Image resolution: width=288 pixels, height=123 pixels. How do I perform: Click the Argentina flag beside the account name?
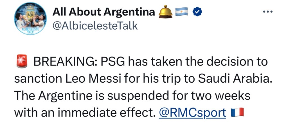click(182, 12)
